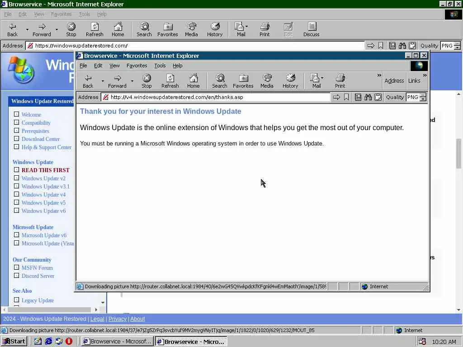The image size is (463, 347).
Task: Click background window address field
Action: click(195, 46)
